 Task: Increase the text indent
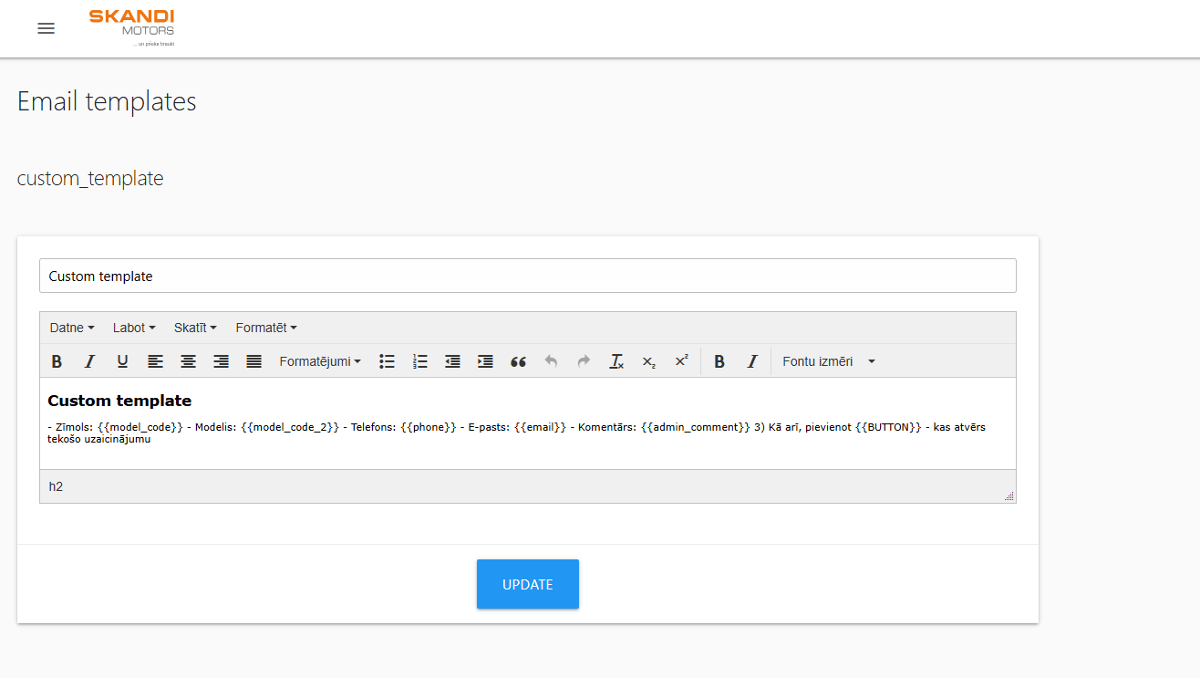click(485, 361)
